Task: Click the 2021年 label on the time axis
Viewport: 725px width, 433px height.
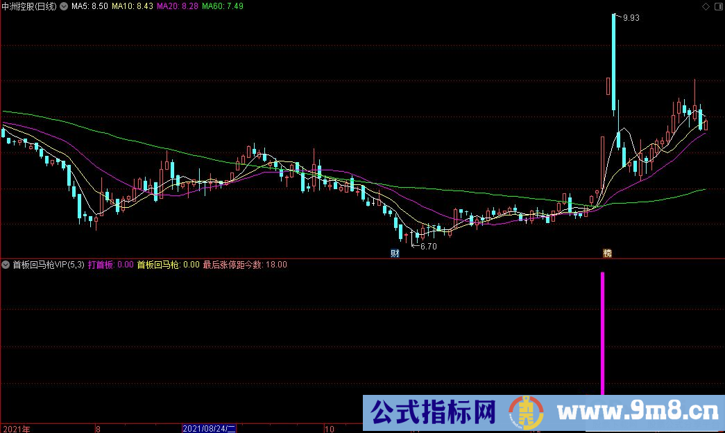Action: click(x=17, y=429)
